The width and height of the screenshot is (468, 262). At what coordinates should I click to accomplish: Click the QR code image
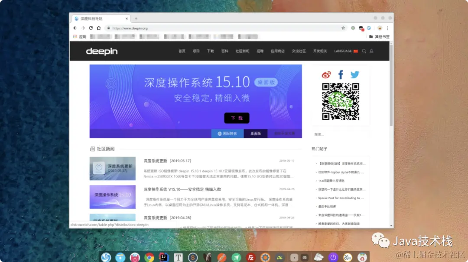(341, 102)
